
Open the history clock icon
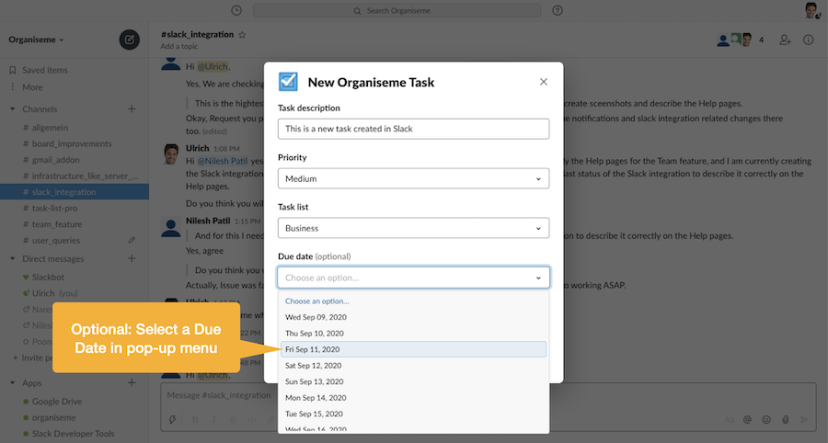point(236,10)
